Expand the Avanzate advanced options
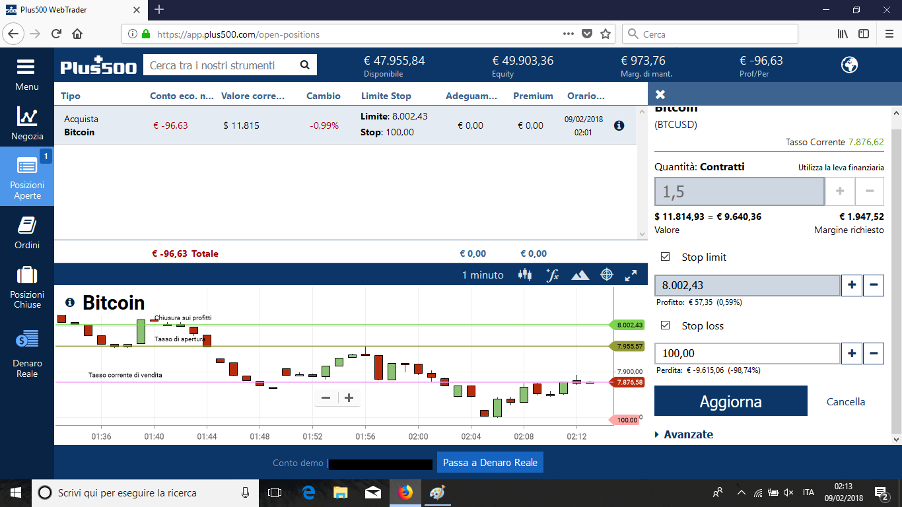Image resolution: width=902 pixels, height=507 pixels. [x=684, y=434]
